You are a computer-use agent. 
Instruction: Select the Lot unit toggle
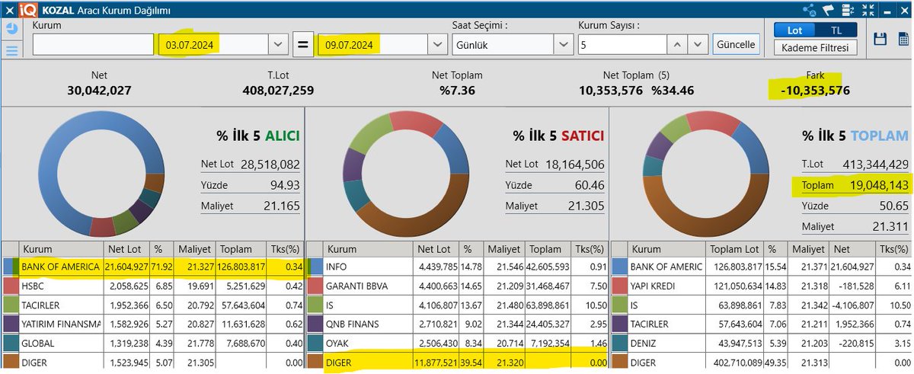point(794,30)
